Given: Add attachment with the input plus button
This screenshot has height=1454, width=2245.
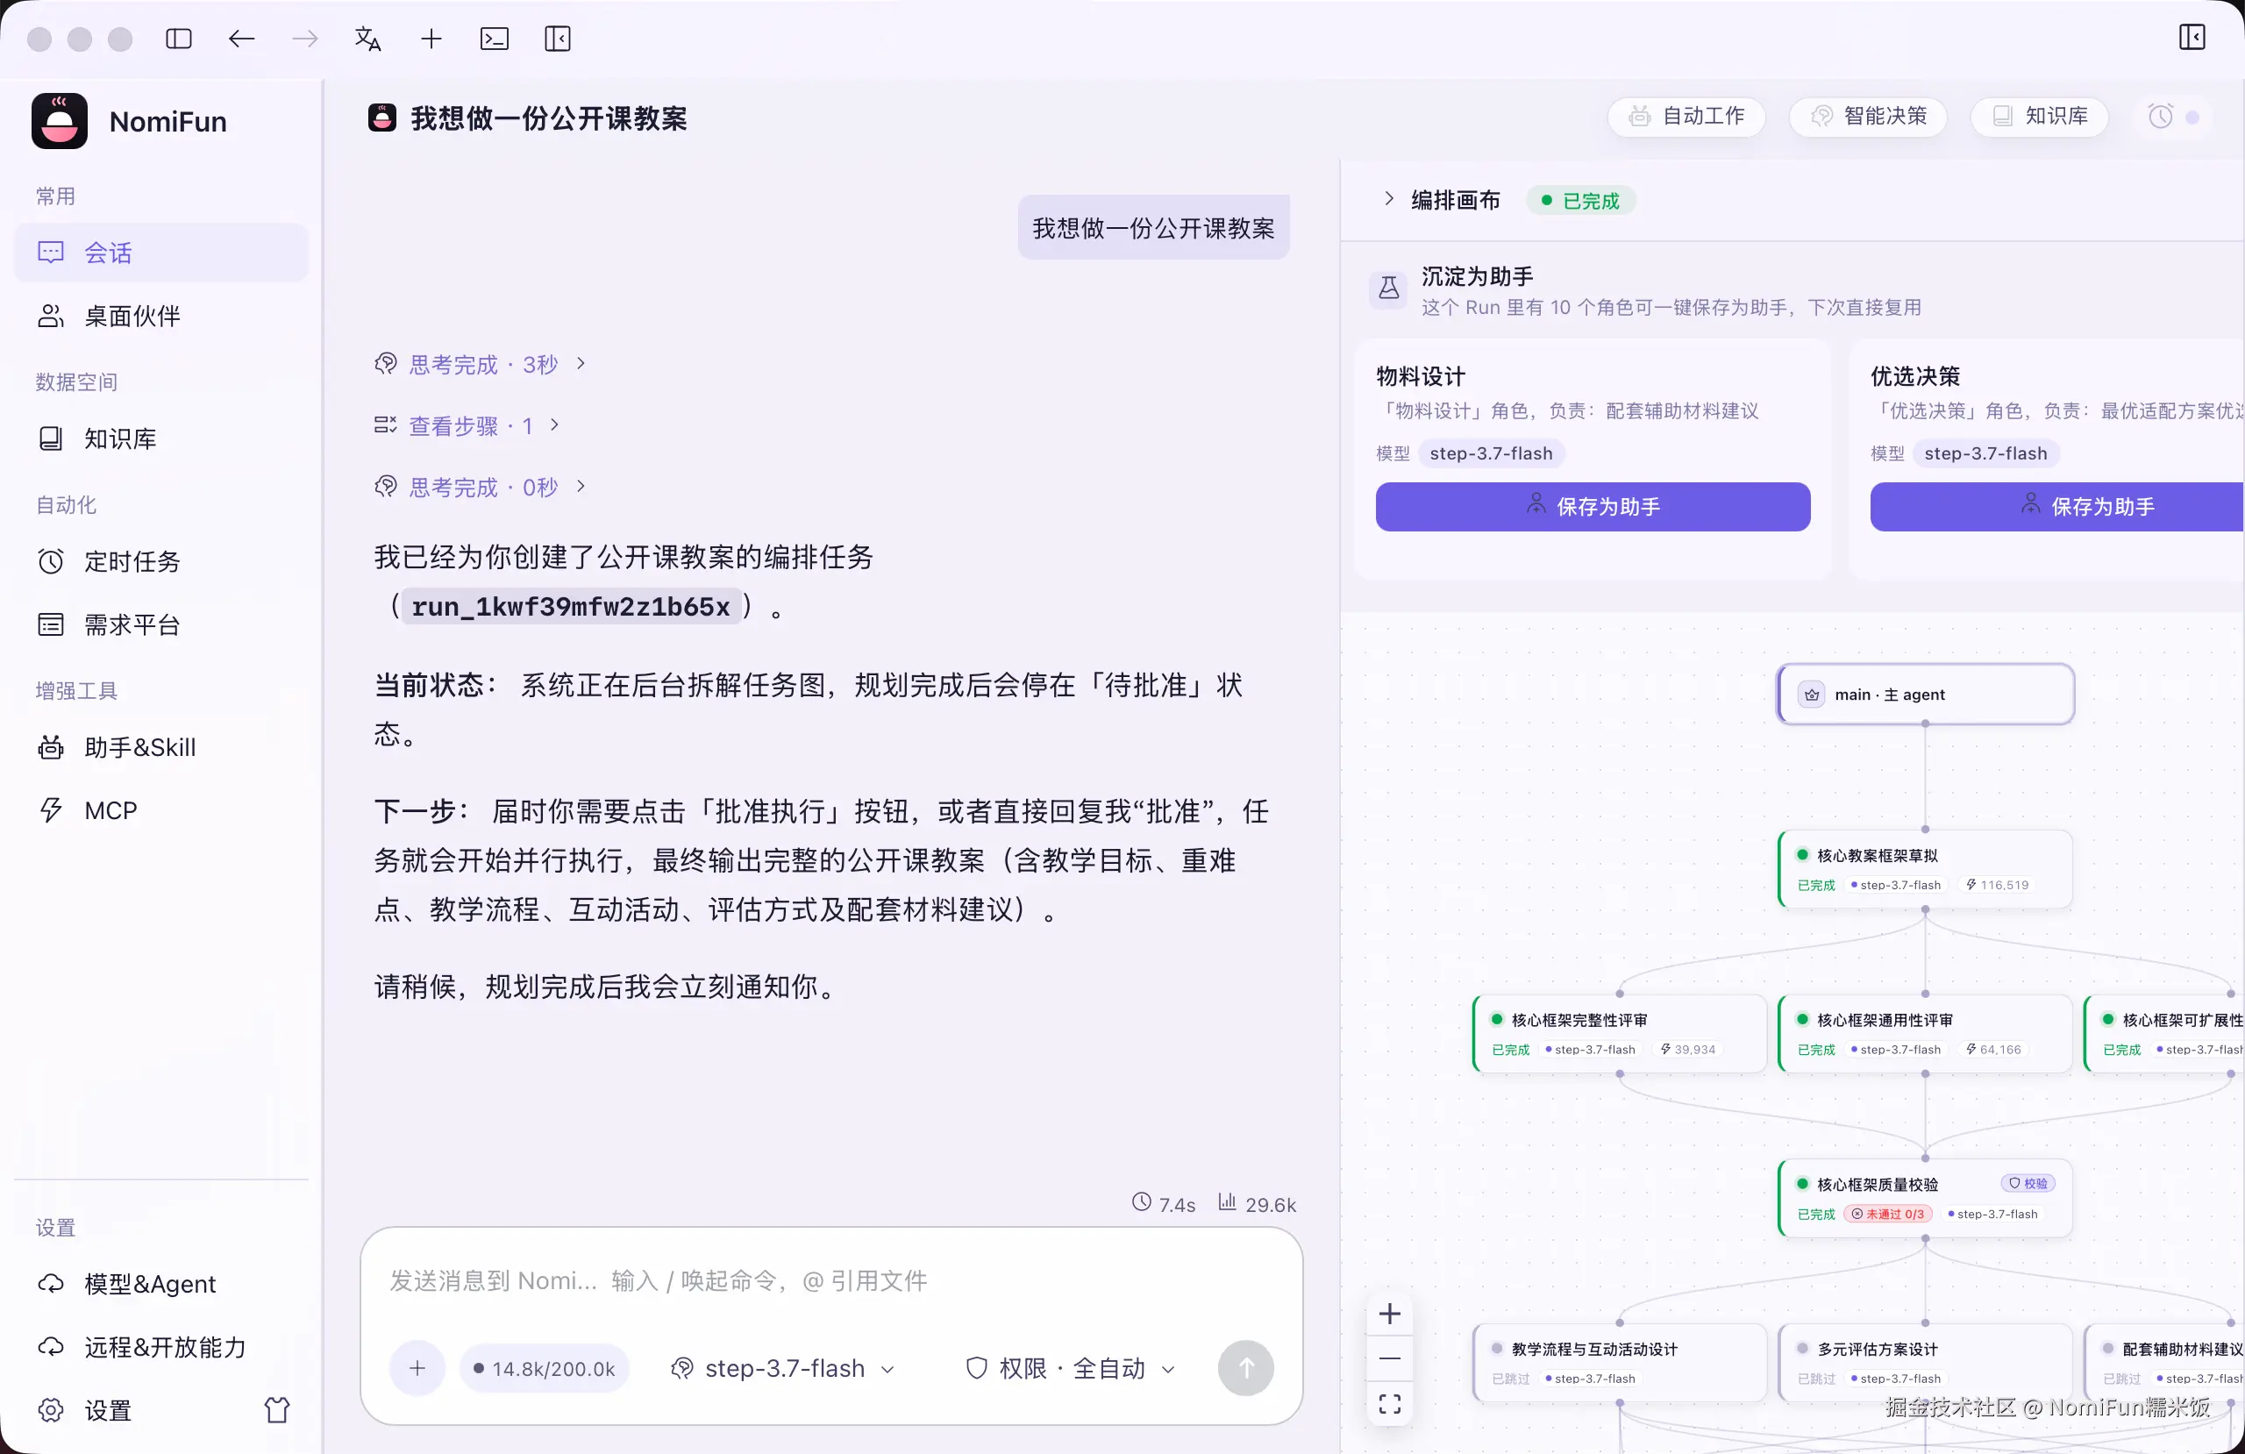Looking at the screenshot, I should (x=417, y=1368).
